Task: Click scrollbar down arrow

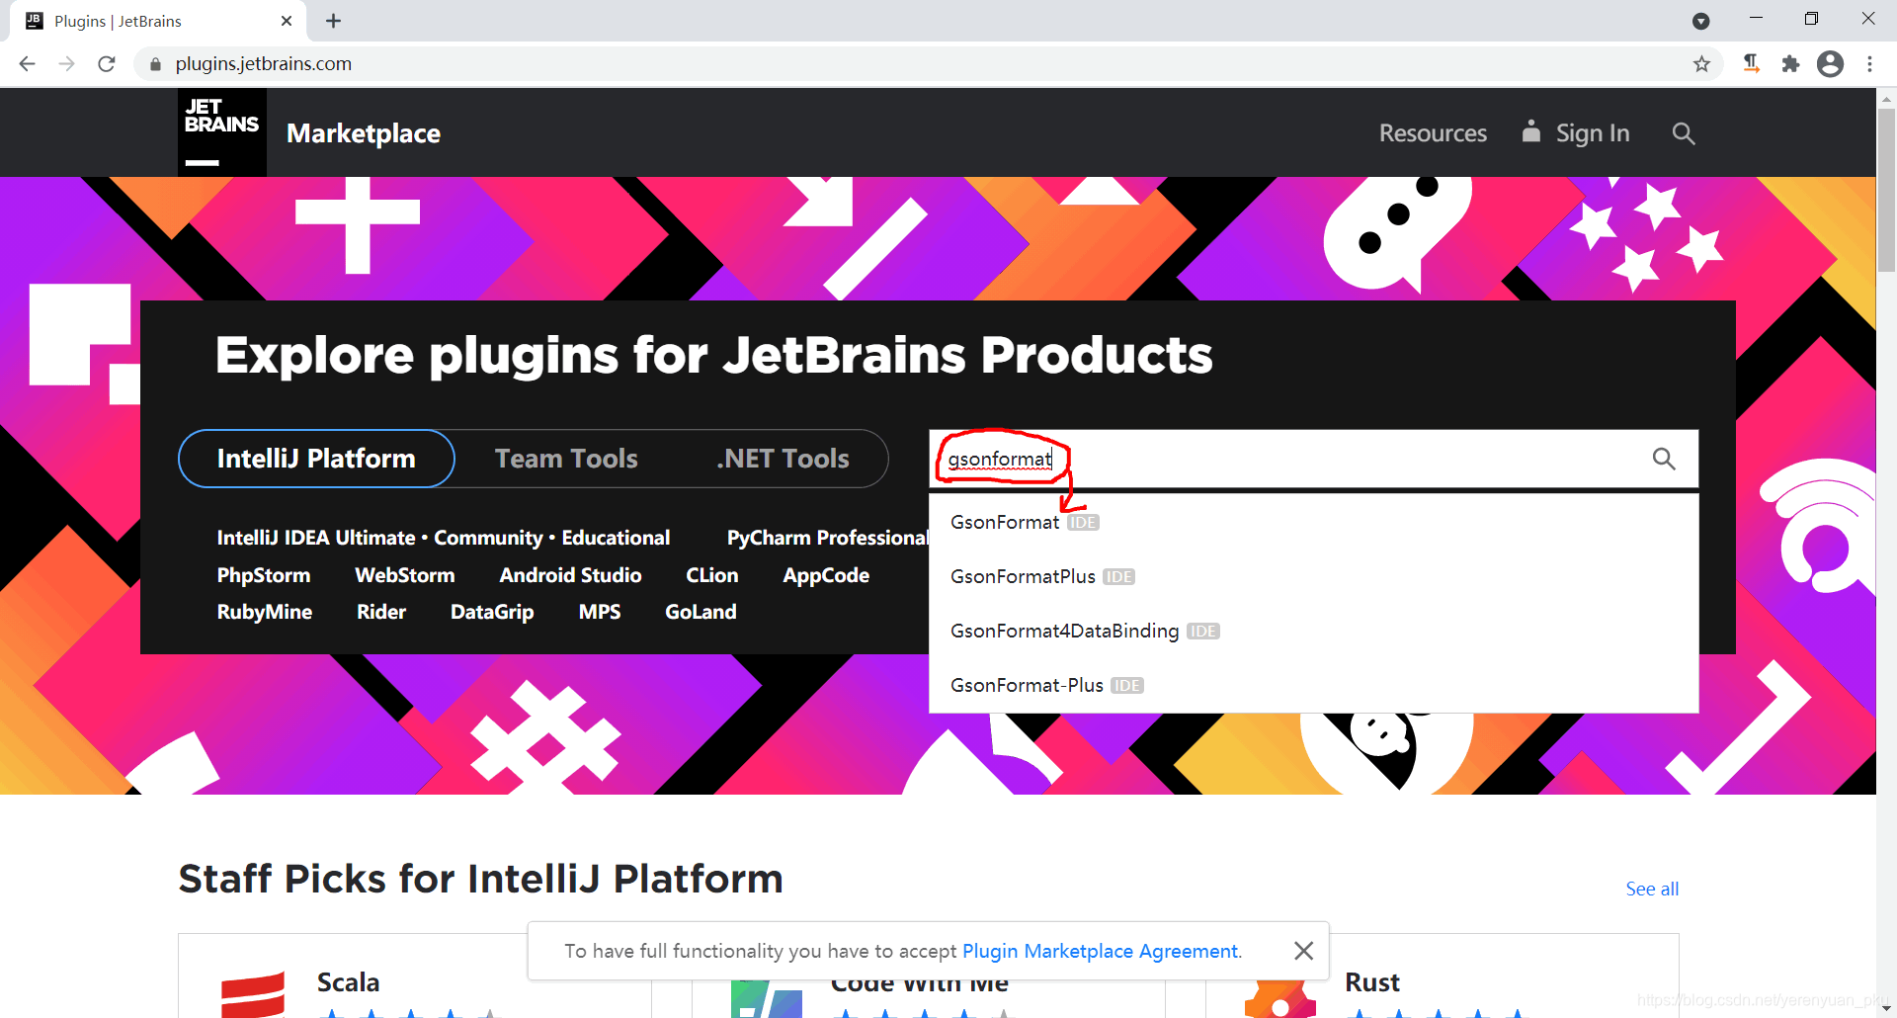Action: click(1886, 1008)
